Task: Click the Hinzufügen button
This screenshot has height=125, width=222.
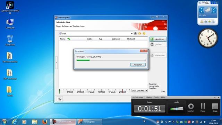Action: (x=158, y=39)
